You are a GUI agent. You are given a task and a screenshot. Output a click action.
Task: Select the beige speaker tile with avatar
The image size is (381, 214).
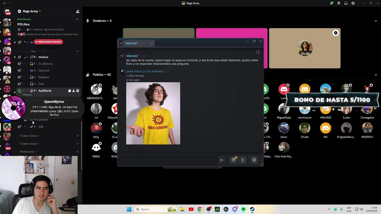pyautogui.click(x=305, y=48)
